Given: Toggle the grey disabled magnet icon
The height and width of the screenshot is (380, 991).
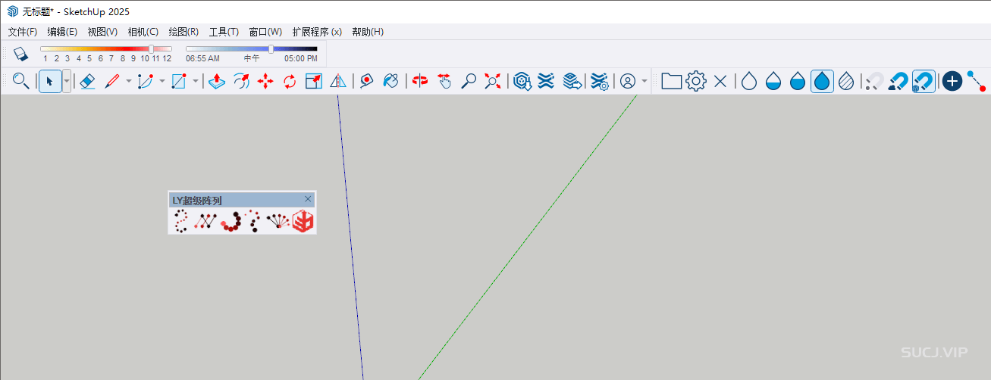Looking at the screenshot, I should pyautogui.click(x=875, y=81).
